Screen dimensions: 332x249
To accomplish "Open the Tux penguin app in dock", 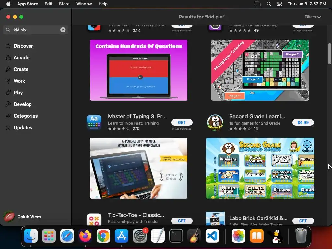I will click(275, 236).
